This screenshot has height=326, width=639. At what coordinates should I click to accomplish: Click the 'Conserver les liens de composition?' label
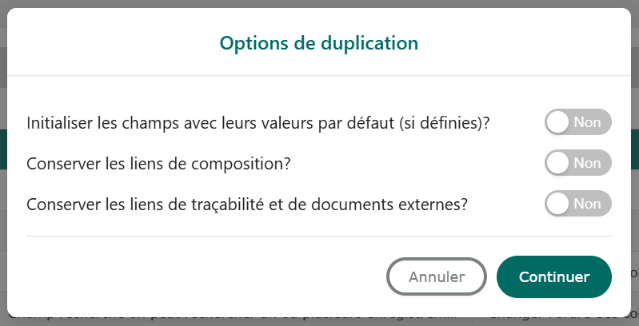[x=158, y=164]
